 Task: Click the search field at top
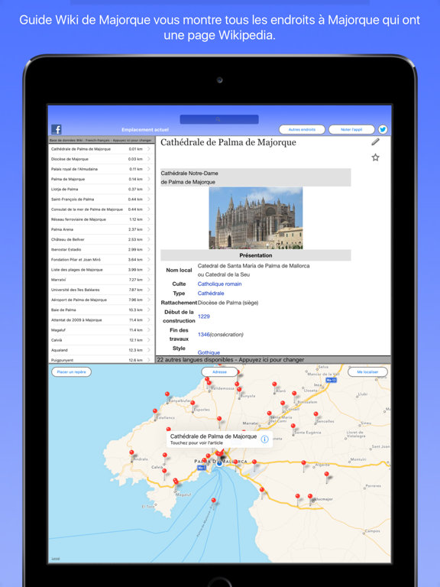click(219, 119)
